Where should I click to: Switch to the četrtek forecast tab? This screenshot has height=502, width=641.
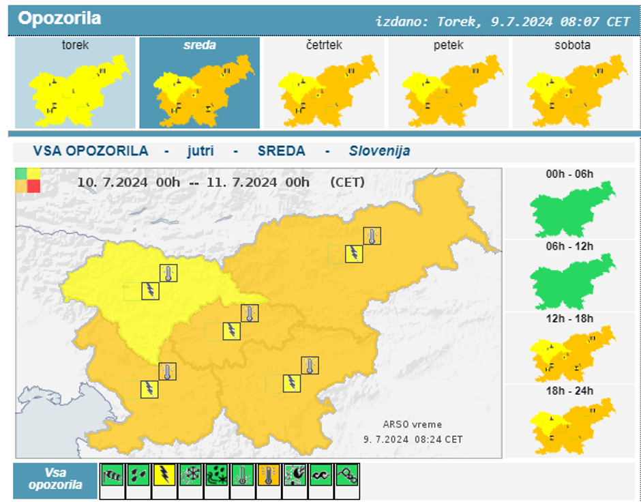pyautogui.click(x=324, y=83)
